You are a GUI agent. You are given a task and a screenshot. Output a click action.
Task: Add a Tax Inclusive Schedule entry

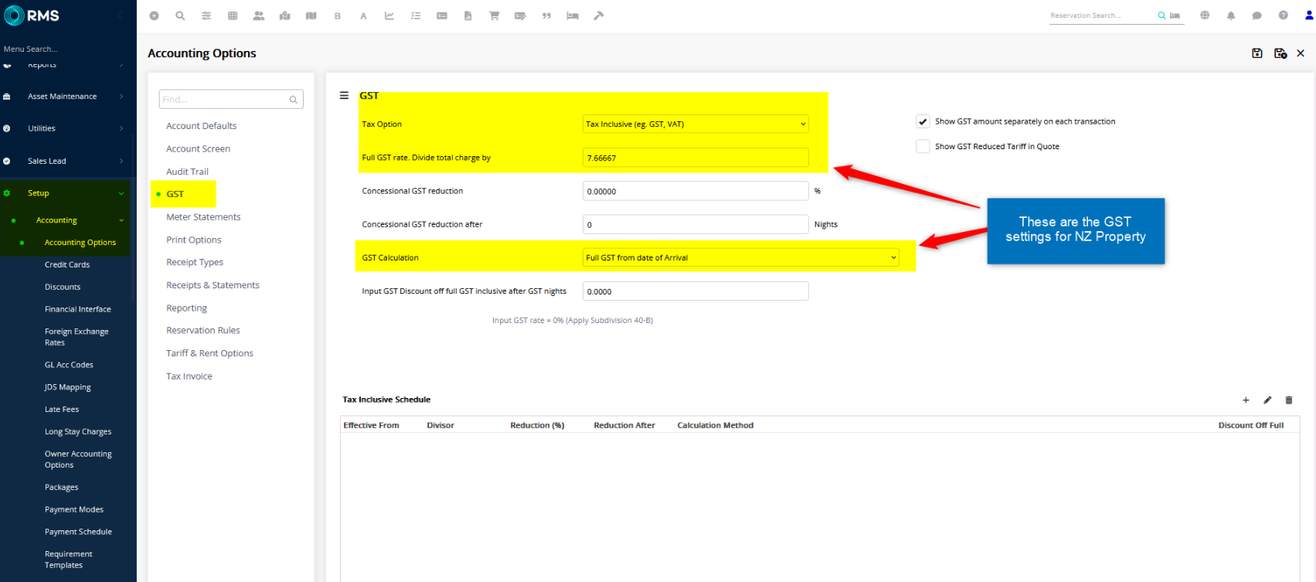(x=1246, y=400)
